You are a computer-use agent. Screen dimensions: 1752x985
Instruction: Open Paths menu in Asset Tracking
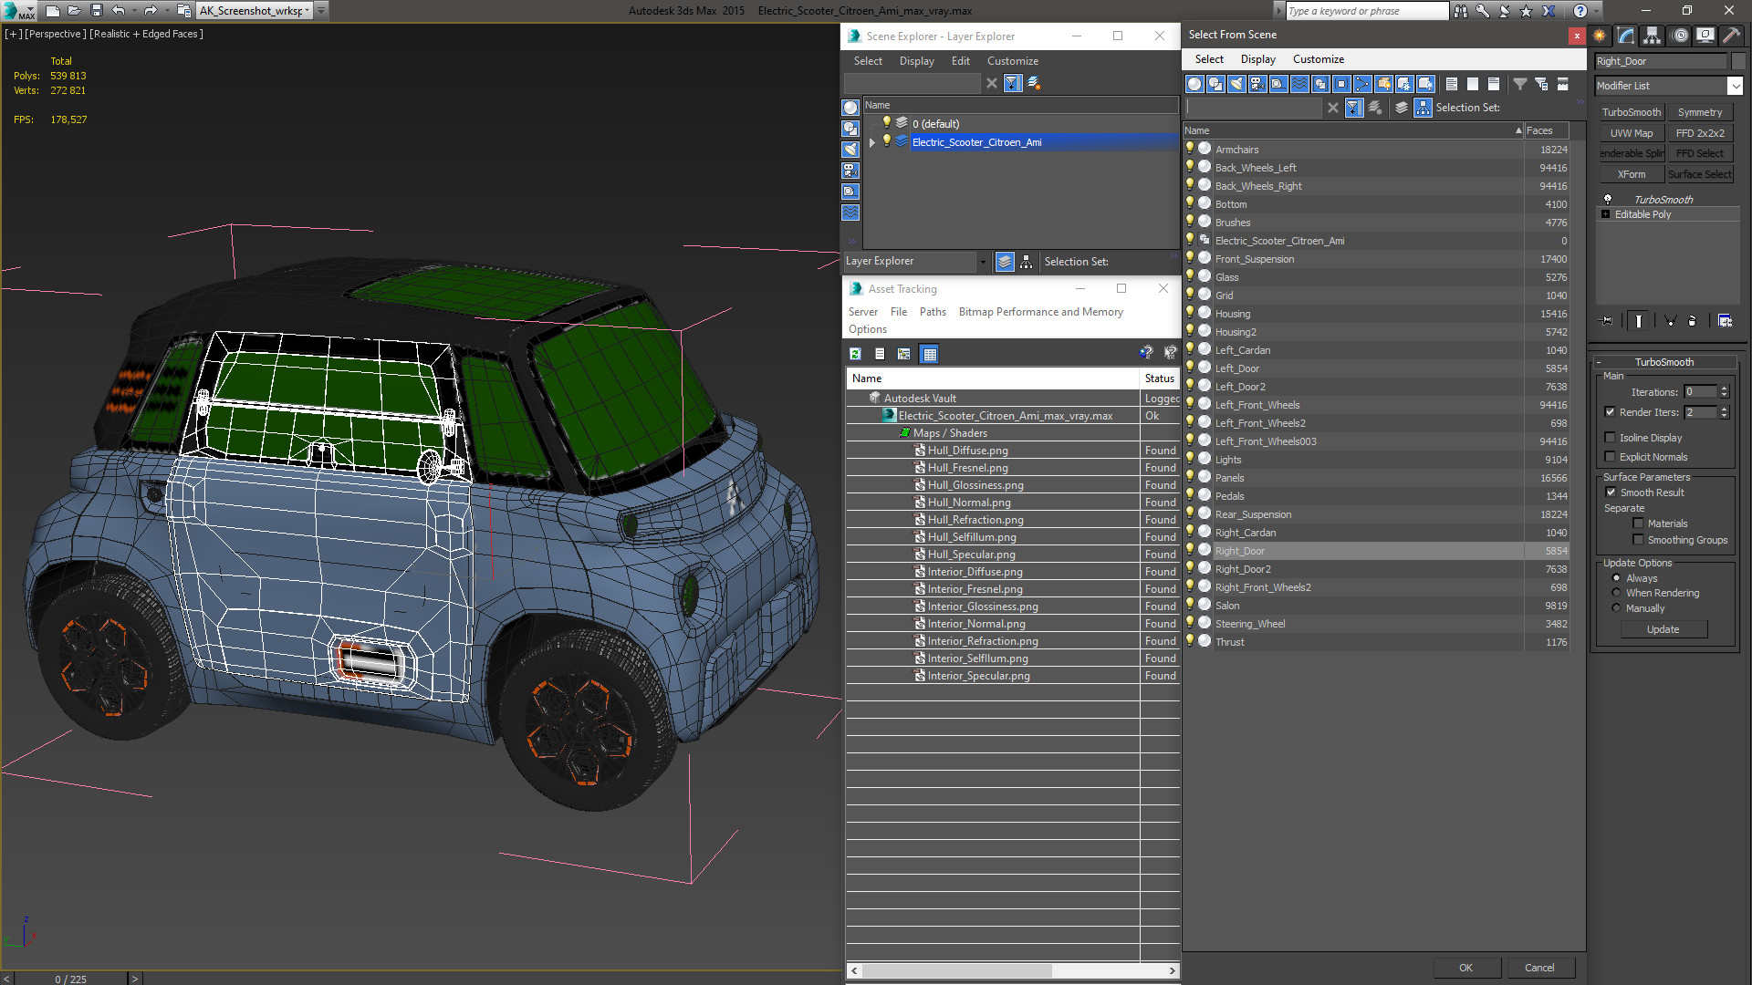933,312
